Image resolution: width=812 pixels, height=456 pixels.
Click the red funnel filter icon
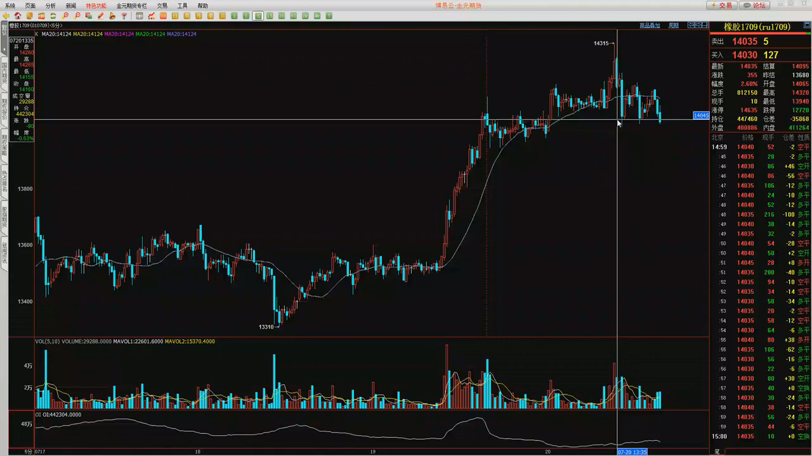tap(124, 16)
